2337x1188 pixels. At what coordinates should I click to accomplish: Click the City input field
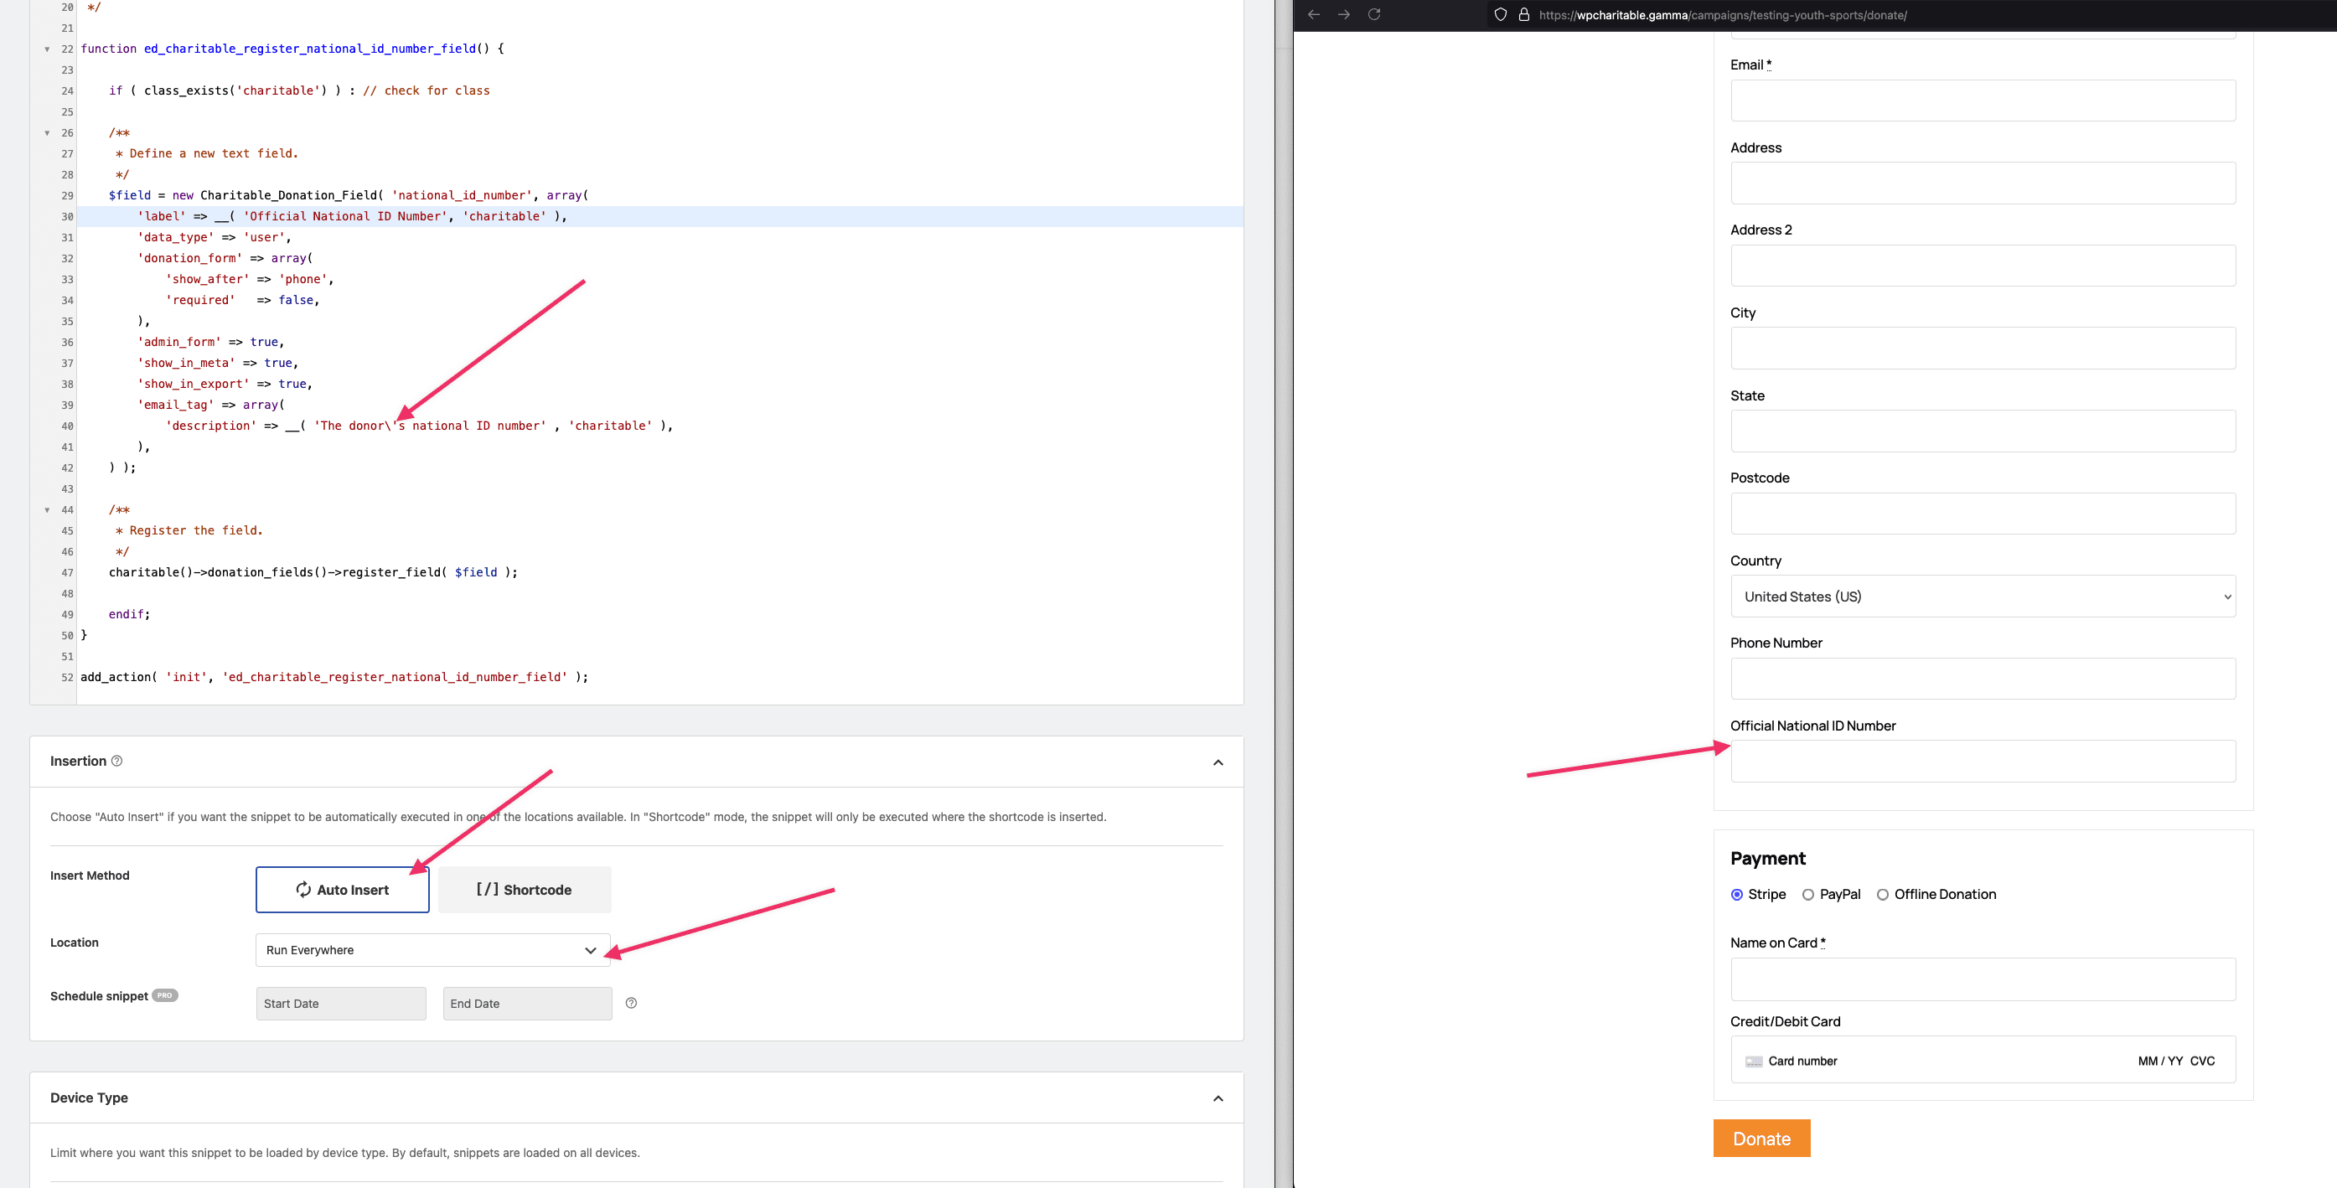(x=1983, y=348)
